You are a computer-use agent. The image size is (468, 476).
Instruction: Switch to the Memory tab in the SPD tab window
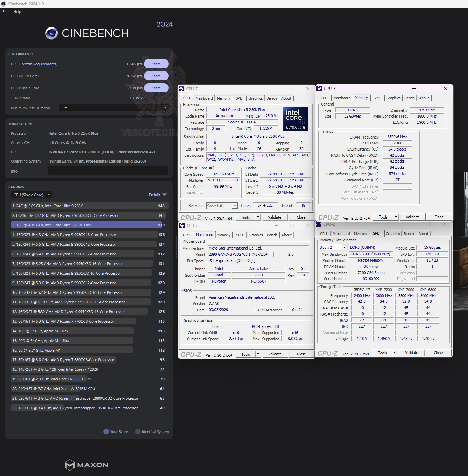(360, 234)
